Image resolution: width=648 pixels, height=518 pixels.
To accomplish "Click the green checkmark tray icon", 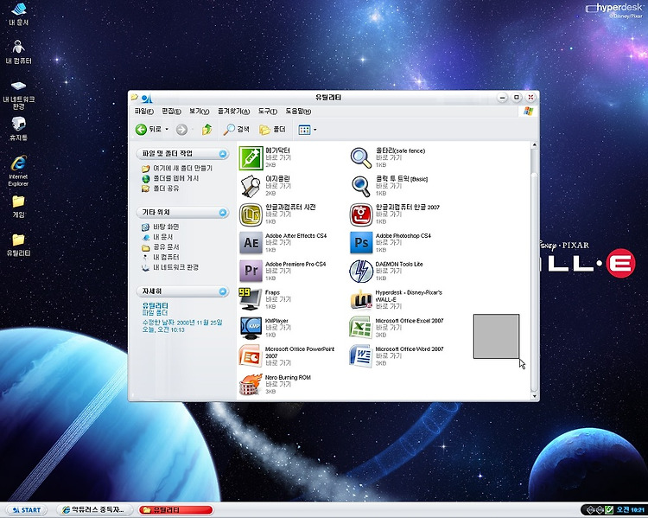I will 609,509.
